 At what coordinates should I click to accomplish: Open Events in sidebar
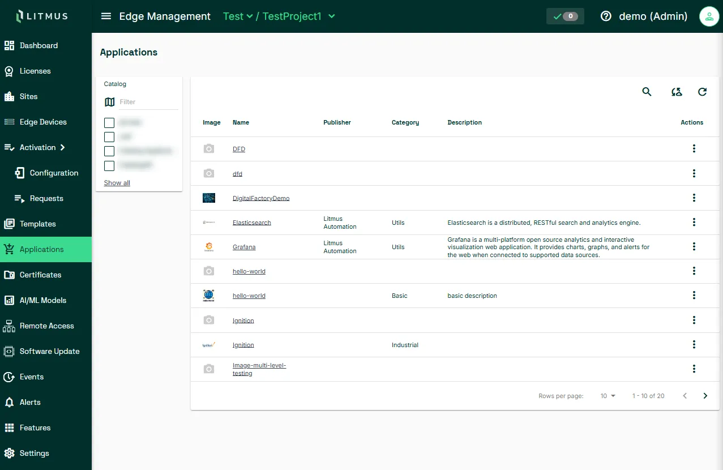click(46, 377)
